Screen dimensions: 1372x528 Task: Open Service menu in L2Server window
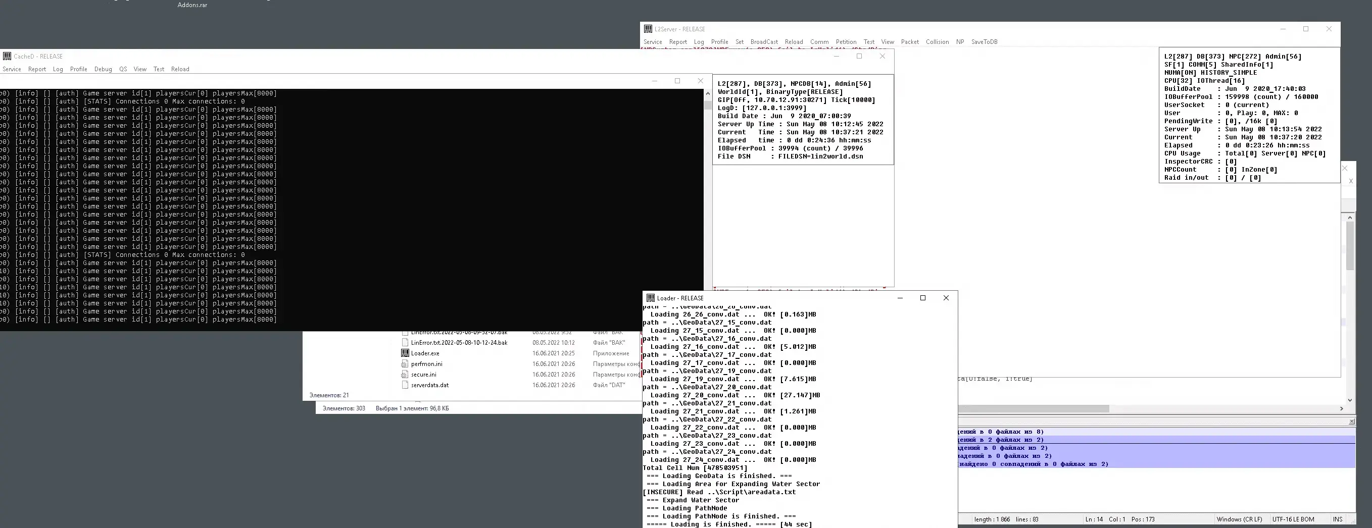click(x=653, y=42)
